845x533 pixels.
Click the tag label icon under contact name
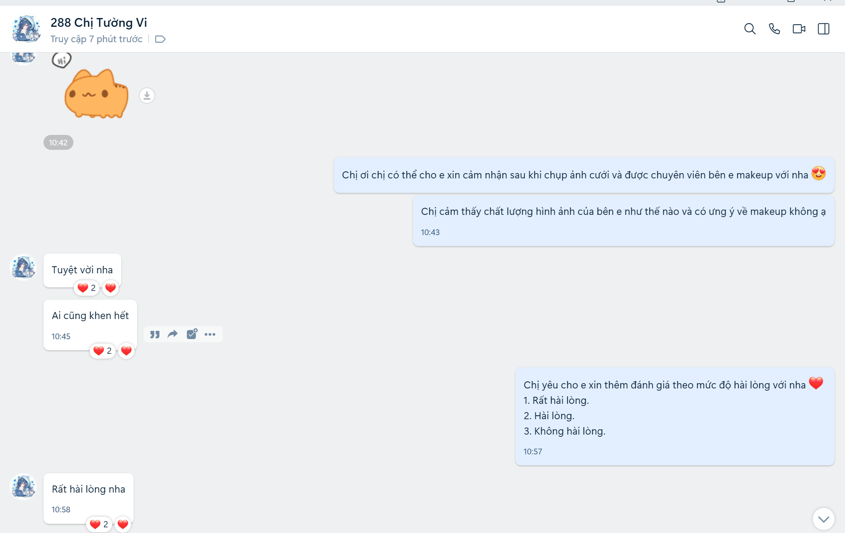pyautogui.click(x=160, y=39)
